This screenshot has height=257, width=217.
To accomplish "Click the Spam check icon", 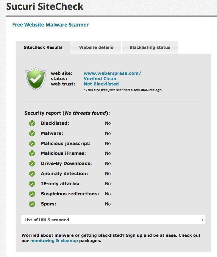I will pos(32,204).
